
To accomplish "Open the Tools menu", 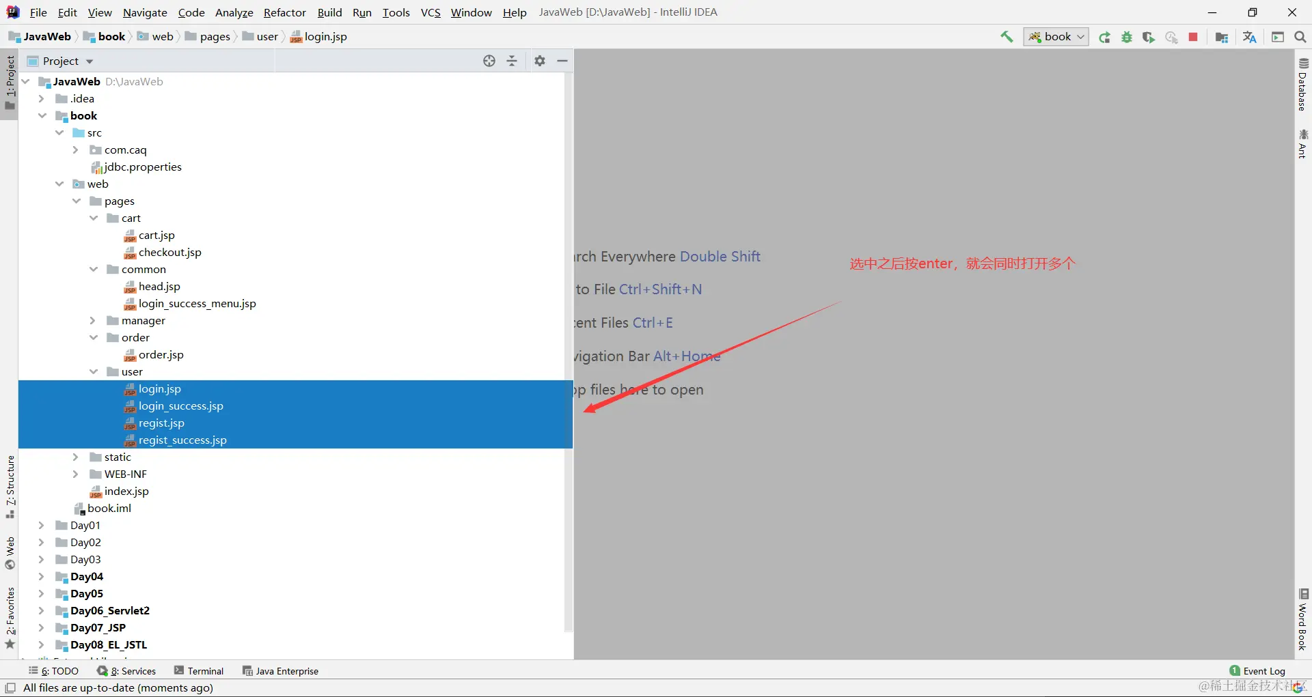I will (396, 12).
